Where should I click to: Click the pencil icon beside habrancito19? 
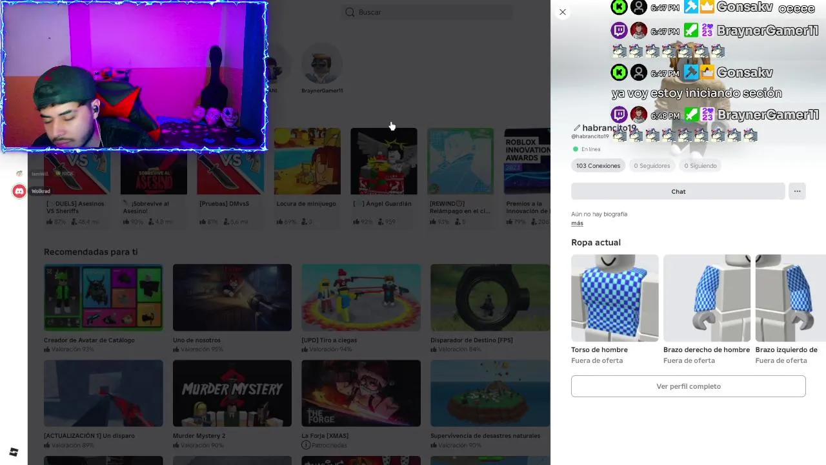coord(577,128)
